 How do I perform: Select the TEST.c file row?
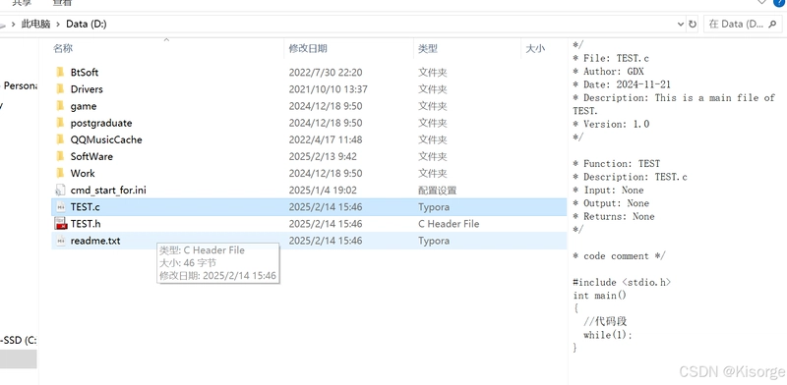point(309,207)
